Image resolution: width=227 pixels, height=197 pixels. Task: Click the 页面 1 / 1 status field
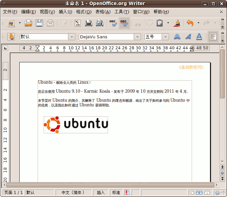(14, 193)
